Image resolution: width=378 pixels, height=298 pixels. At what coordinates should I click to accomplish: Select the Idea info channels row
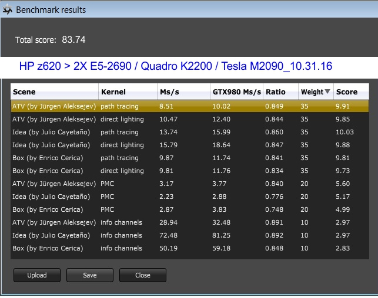pos(190,235)
